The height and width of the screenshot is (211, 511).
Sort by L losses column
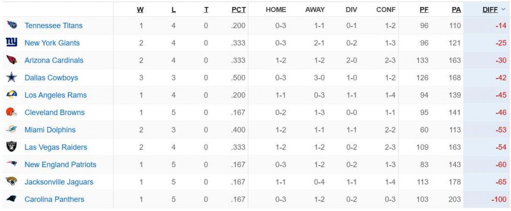[174, 10]
